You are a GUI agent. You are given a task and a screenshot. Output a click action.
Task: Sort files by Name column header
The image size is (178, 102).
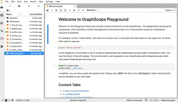coord(14,14)
